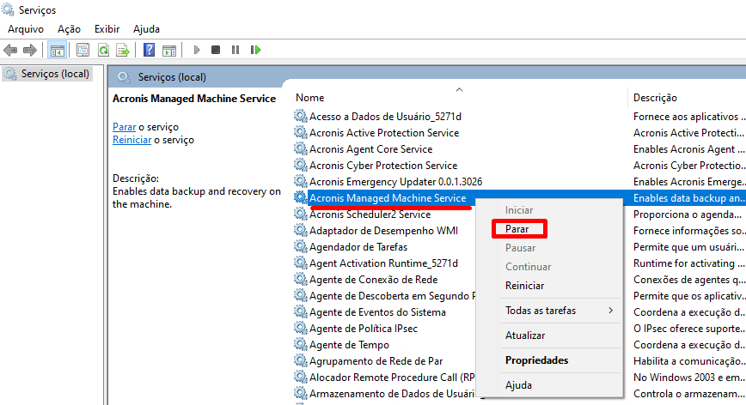Viewport: 746px width, 405px height.
Task: Toggle the show/hide console tree icon
Action: coord(58,50)
